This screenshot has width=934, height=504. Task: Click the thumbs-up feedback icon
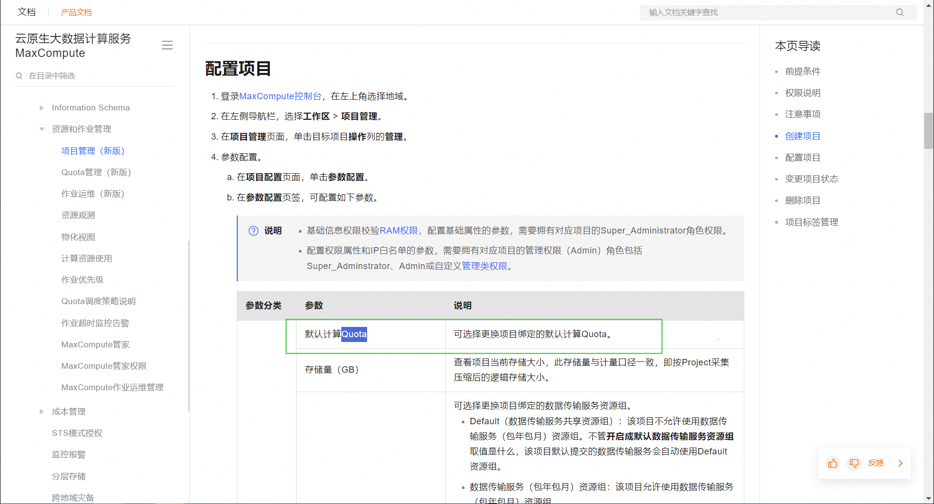833,463
